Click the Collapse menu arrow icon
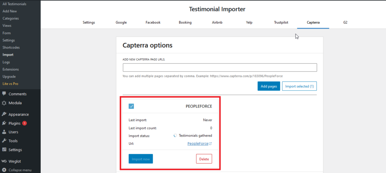Image resolution: width=386 pixels, height=173 pixels. (x=4, y=170)
